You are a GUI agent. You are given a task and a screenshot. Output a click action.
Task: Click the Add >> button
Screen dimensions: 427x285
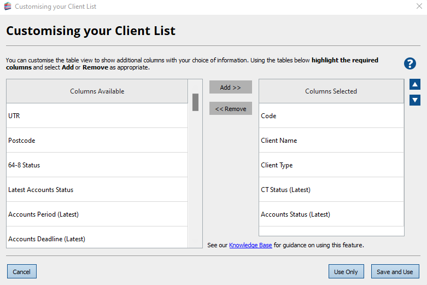point(230,88)
